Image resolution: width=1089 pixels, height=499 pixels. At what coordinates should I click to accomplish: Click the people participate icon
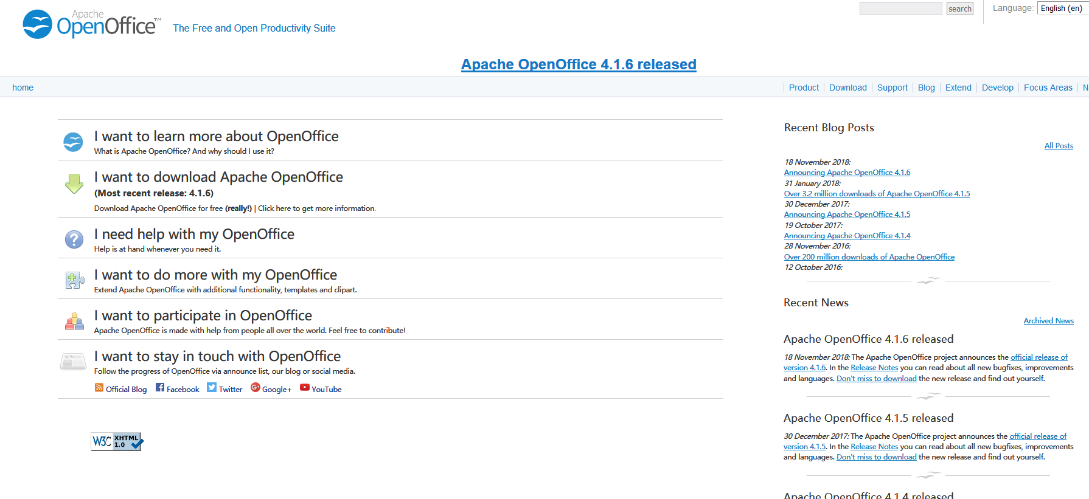74,321
